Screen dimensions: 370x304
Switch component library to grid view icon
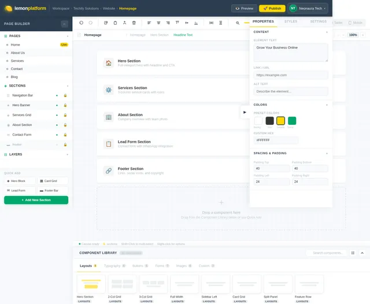tap(353, 253)
